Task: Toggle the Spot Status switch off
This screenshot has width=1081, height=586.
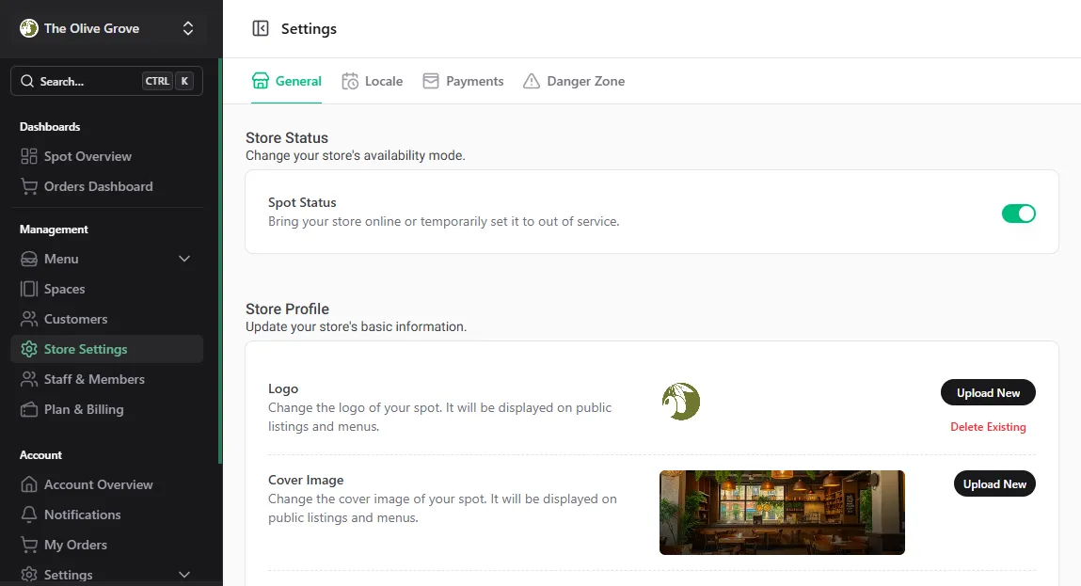Action: 1018,214
